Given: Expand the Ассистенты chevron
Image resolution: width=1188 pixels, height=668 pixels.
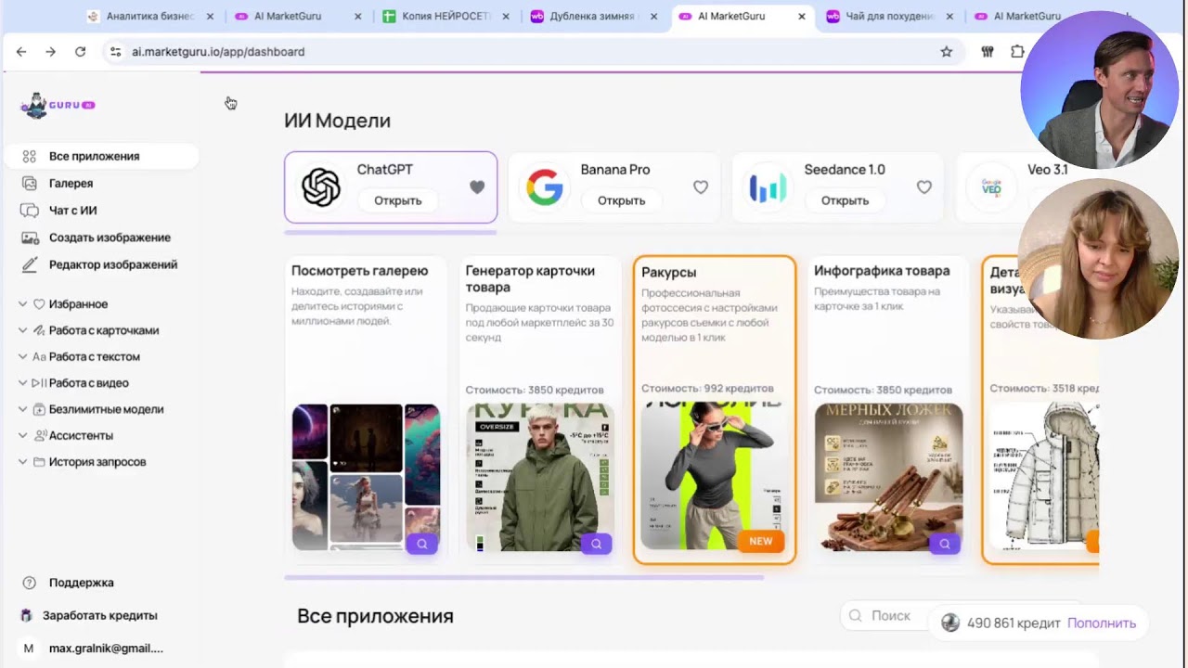Looking at the screenshot, I should point(23,435).
